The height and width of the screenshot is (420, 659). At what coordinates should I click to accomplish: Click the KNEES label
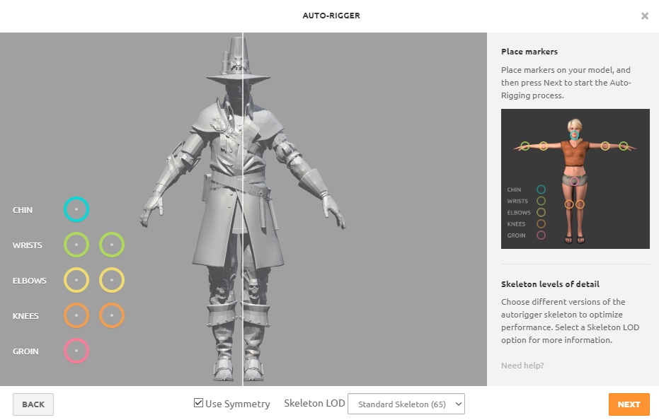[25, 315]
